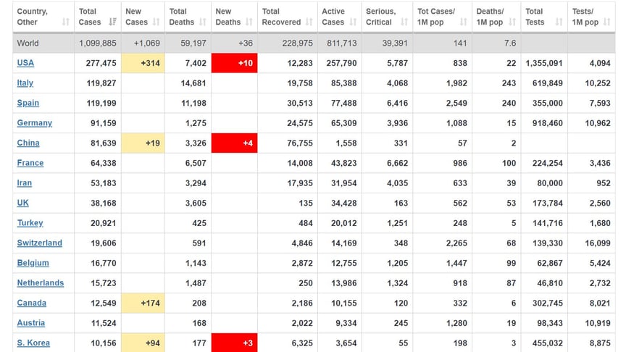Open the Italy country page link
The height and width of the screenshot is (352, 626).
[x=25, y=83]
